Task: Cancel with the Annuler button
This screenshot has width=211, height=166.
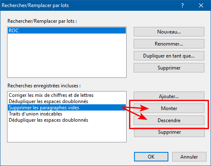Action: [x=189, y=157]
